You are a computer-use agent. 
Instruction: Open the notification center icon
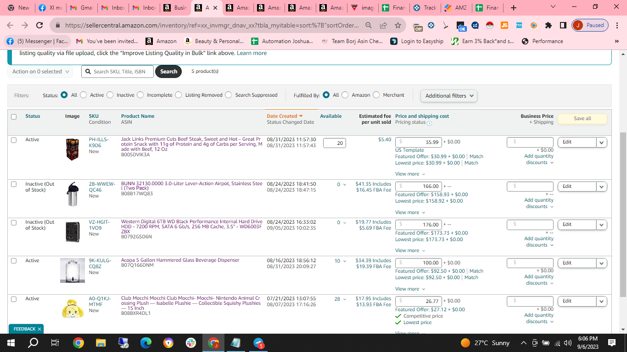pyautogui.click(x=611, y=343)
